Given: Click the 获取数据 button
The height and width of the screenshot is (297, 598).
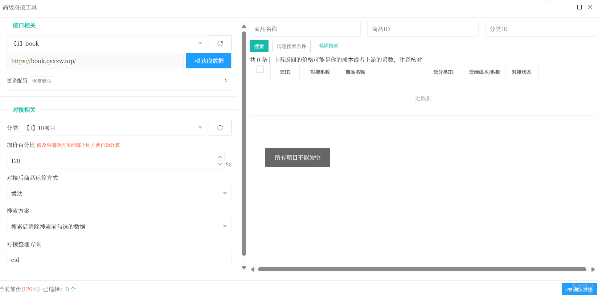Looking at the screenshot, I should click(209, 61).
